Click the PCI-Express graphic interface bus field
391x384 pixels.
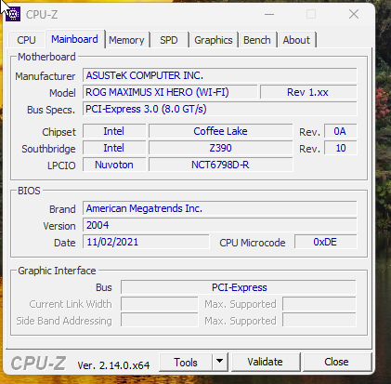(x=239, y=287)
